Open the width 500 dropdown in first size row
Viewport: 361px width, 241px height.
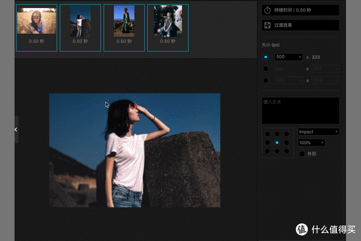pos(289,57)
